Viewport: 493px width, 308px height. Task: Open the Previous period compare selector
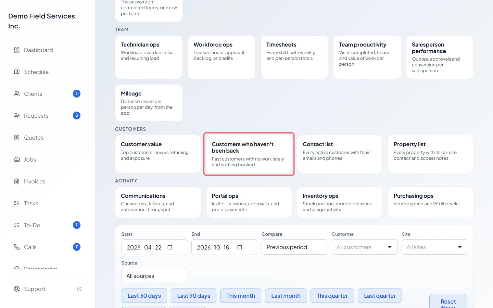(x=294, y=247)
